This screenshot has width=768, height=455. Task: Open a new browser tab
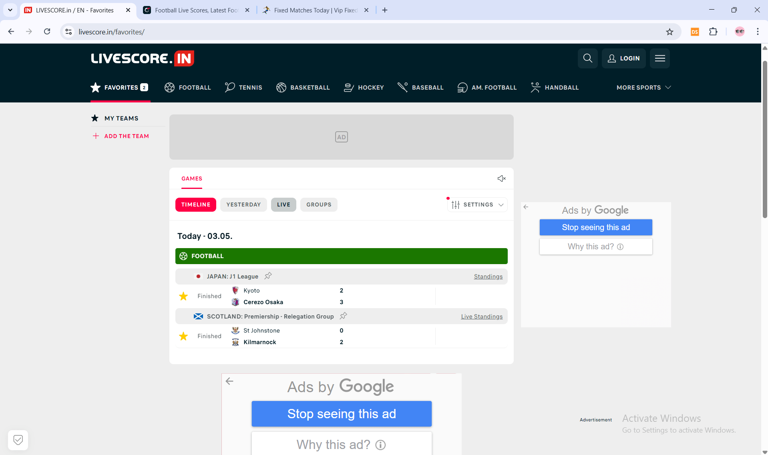(385, 10)
